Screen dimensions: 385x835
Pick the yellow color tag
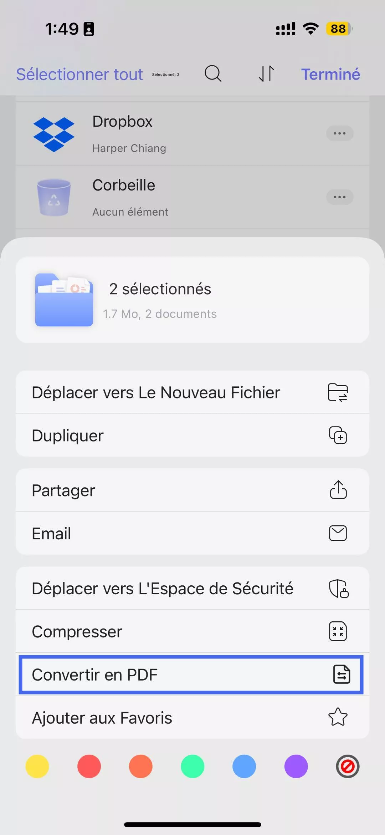point(37,766)
